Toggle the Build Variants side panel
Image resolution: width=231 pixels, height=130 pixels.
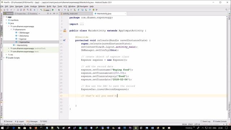1,112
